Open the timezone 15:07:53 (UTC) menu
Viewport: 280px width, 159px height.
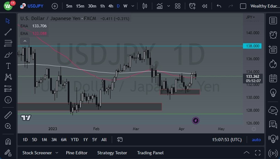pos(227,140)
